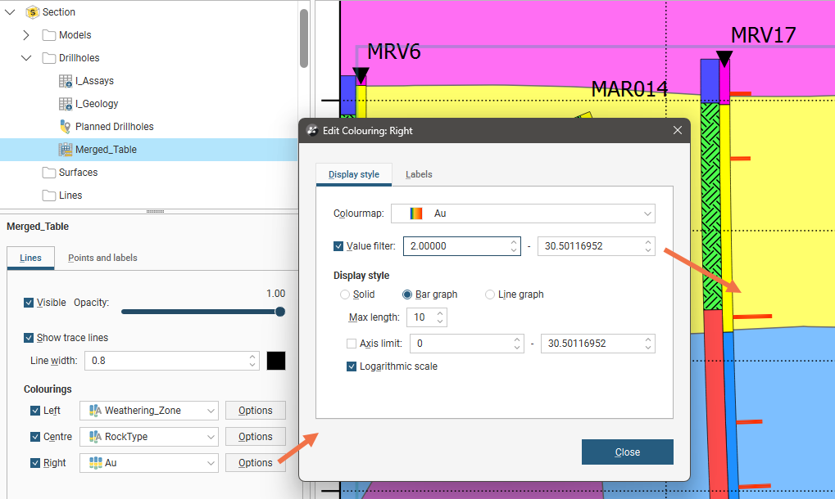Viewport: 835px width, 499px height.
Task: Click the Planned Drillholes icon
Action: click(x=66, y=127)
